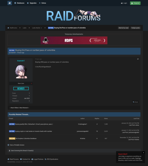
Task: Click the database icon beside Databases
Action: [15, 3]
